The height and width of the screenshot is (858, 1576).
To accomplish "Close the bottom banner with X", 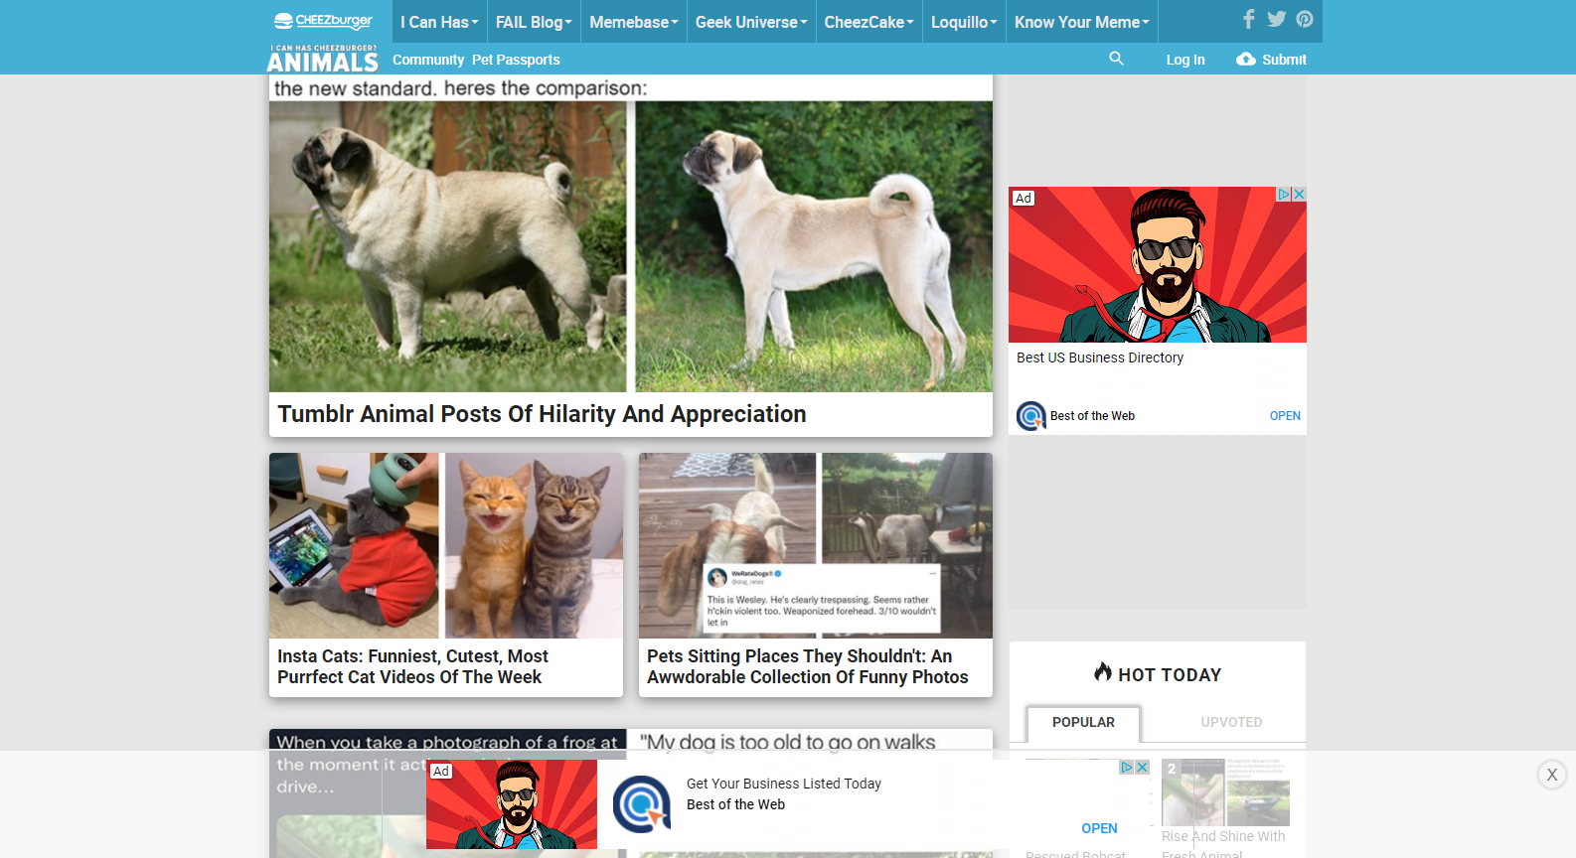I will pyautogui.click(x=1551, y=775).
